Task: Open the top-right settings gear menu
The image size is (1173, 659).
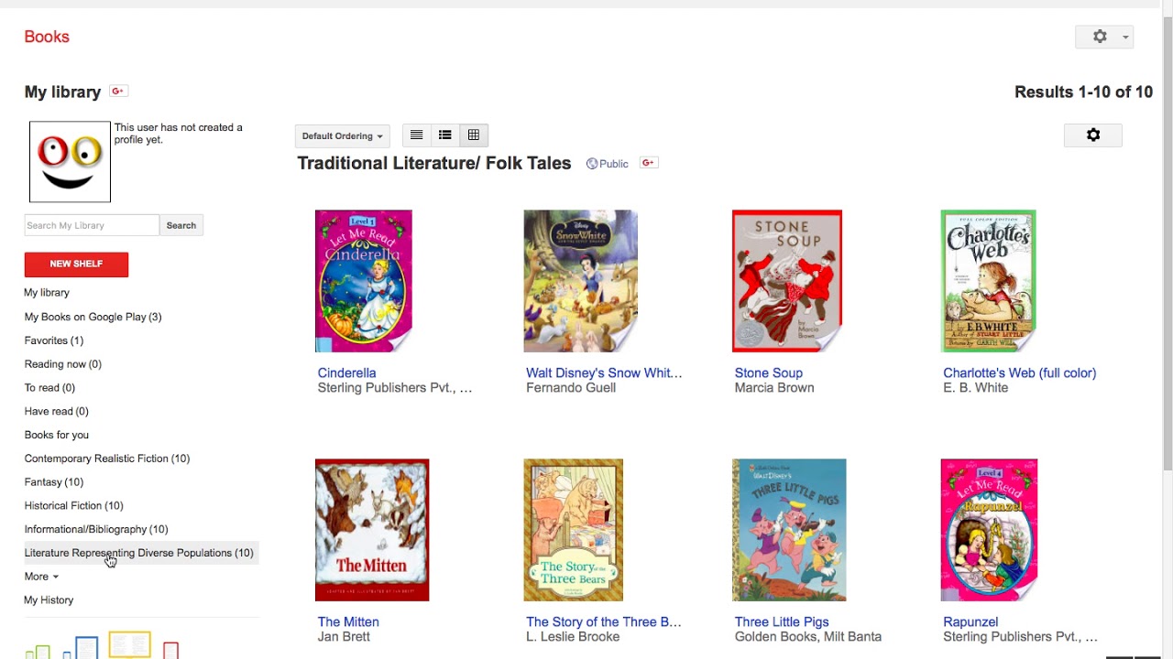Action: (x=1104, y=37)
